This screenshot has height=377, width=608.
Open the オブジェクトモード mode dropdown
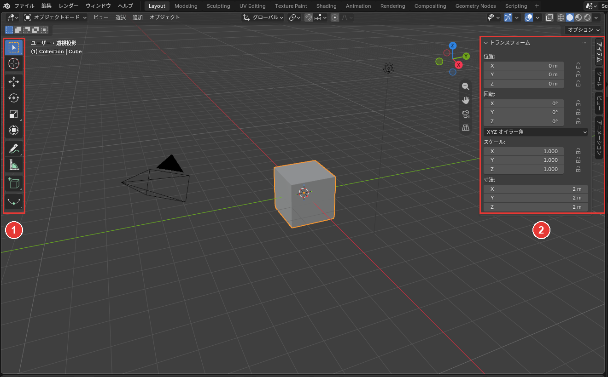[x=55, y=17]
